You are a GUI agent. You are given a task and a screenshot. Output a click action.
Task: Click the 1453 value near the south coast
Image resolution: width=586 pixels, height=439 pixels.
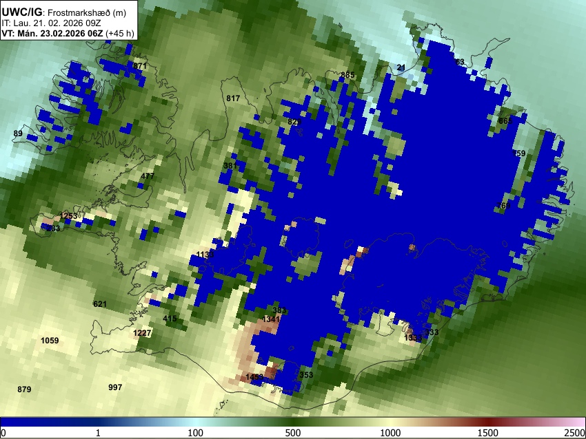click(254, 377)
